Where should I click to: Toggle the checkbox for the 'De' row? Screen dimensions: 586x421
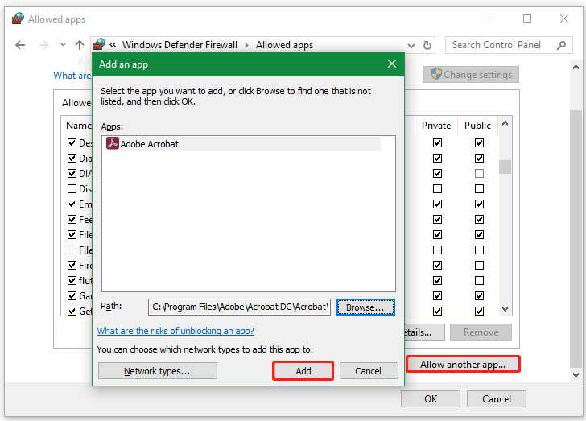coord(72,142)
